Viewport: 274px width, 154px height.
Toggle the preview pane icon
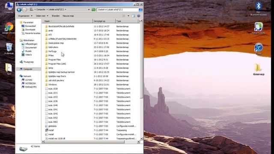coord(133,16)
